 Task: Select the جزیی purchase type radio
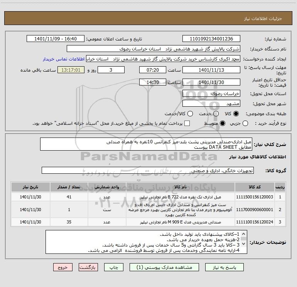[245, 123]
